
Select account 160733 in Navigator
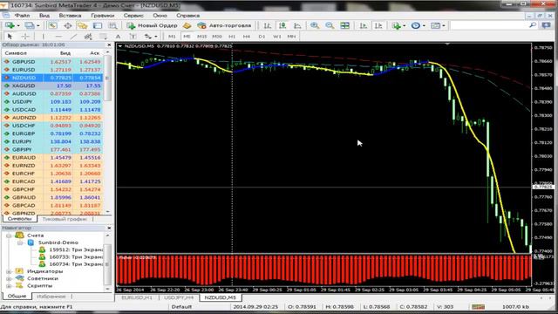point(71,257)
